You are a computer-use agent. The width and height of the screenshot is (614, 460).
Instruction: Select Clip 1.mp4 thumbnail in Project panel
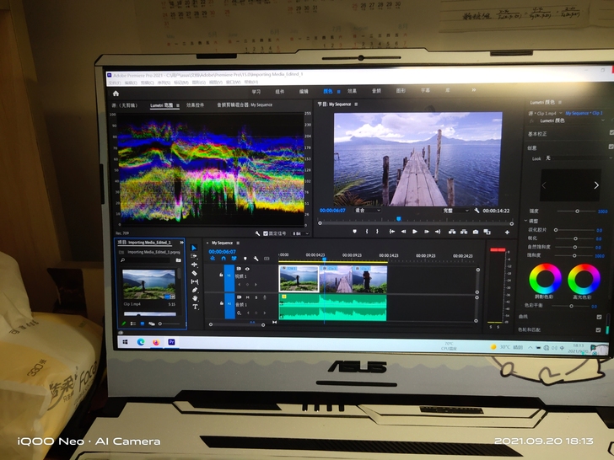(x=148, y=284)
